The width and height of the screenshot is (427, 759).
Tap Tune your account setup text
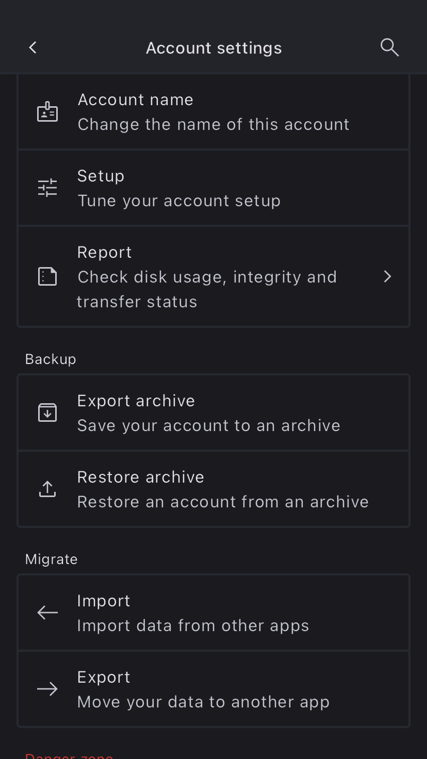pyautogui.click(x=179, y=201)
